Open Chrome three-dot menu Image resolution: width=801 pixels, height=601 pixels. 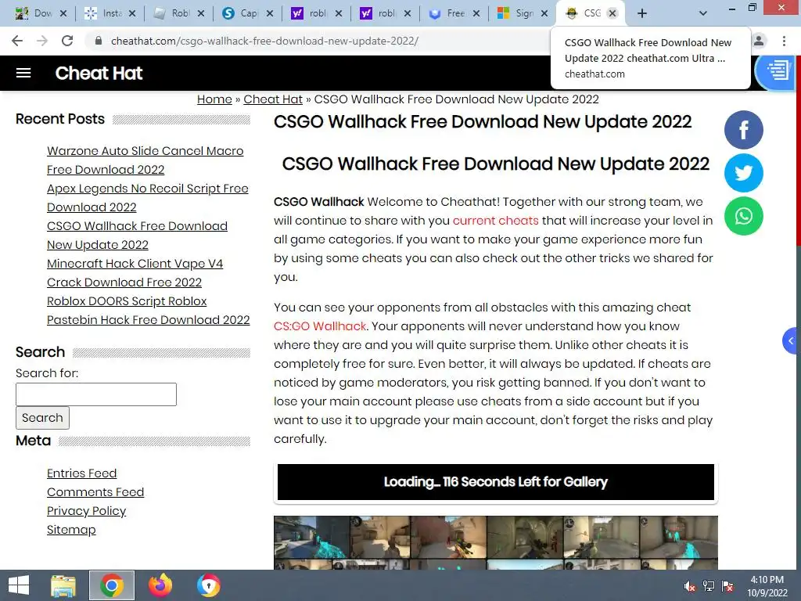[784, 41]
